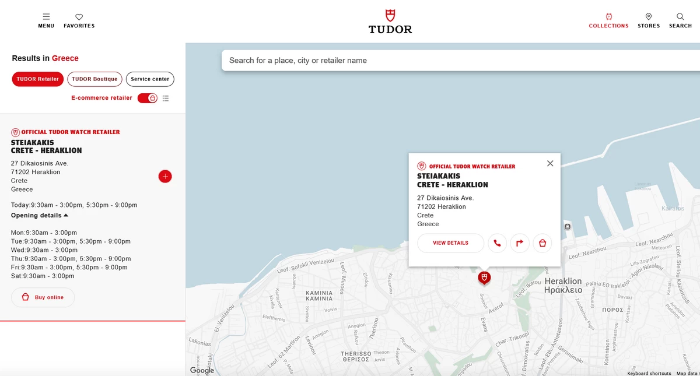
Task: Click VIEW DETAILS in map popup
Action: [x=450, y=243]
